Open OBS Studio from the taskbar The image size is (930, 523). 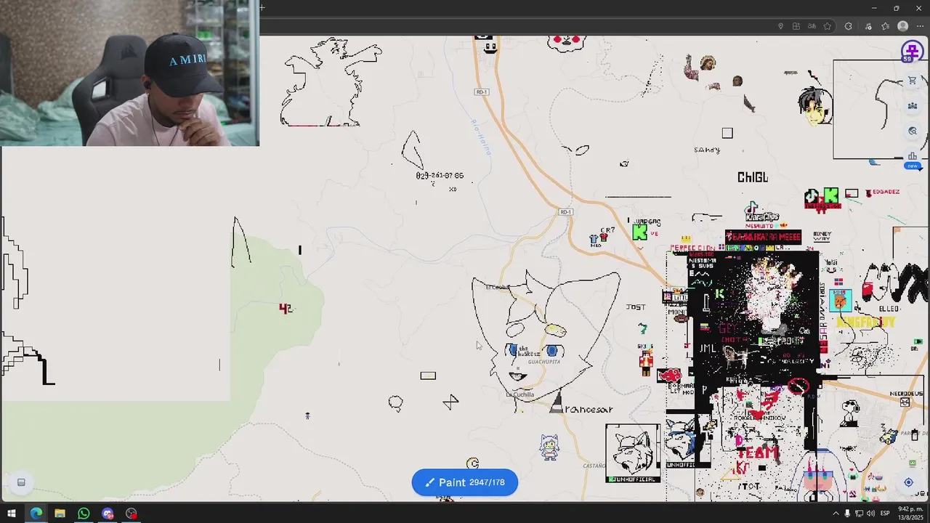pyautogui.click(x=132, y=514)
